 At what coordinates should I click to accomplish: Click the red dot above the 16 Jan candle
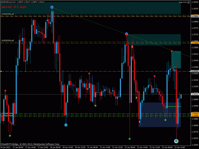tap(5, 91)
